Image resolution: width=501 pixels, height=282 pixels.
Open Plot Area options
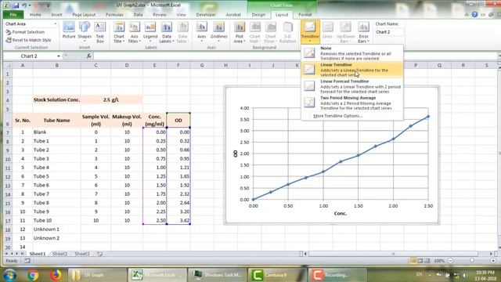pos(240,32)
